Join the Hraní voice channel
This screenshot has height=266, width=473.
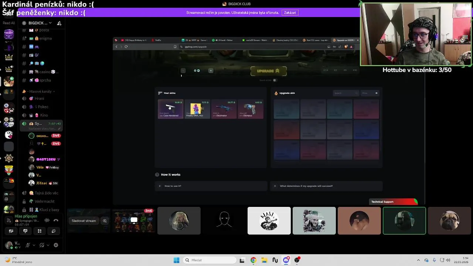pos(41,98)
